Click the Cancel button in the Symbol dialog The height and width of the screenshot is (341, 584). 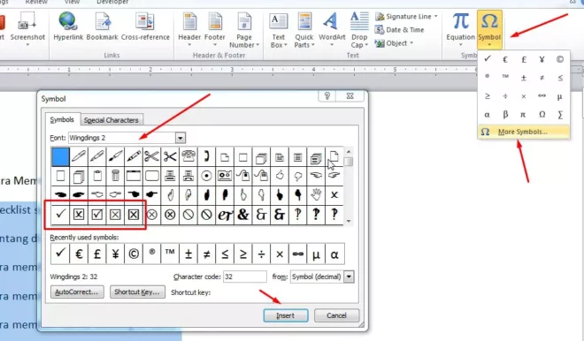[337, 315]
